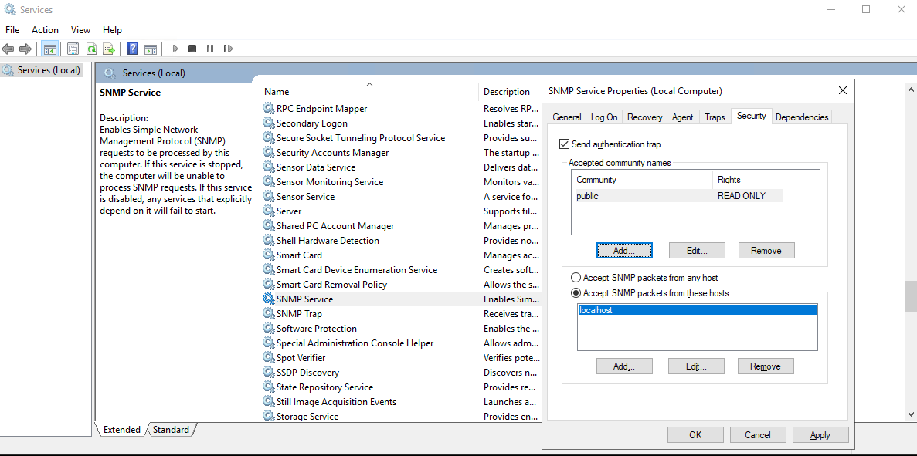Click Remove below the hosts list
This screenshot has height=456, width=917.
[766, 366]
